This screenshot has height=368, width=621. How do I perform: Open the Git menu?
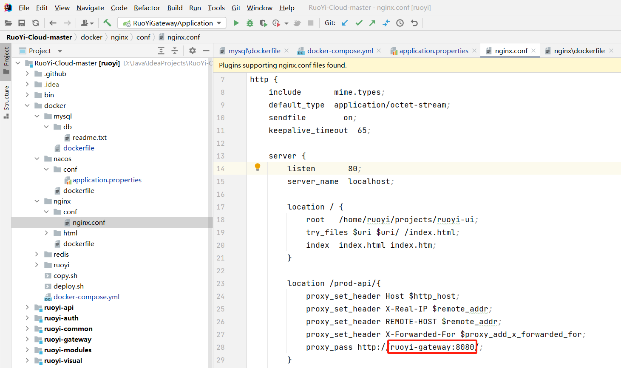tap(236, 8)
